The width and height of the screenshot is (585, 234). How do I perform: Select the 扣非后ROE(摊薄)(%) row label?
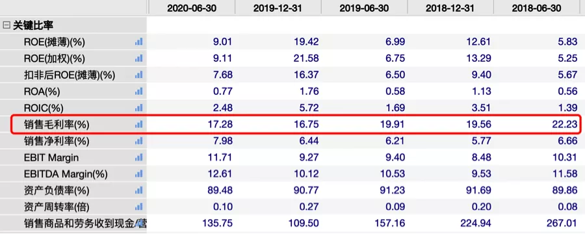[x=70, y=75]
